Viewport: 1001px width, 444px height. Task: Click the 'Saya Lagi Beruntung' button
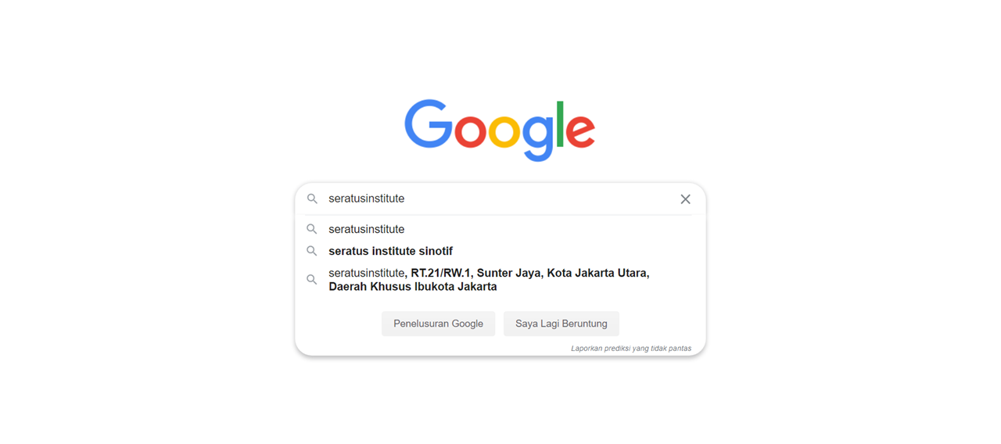click(x=561, y=324)
